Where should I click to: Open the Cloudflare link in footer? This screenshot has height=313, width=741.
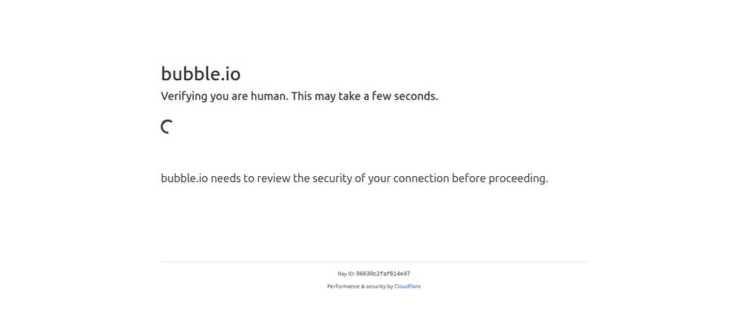pyautogui.click(x=407, y=287)
